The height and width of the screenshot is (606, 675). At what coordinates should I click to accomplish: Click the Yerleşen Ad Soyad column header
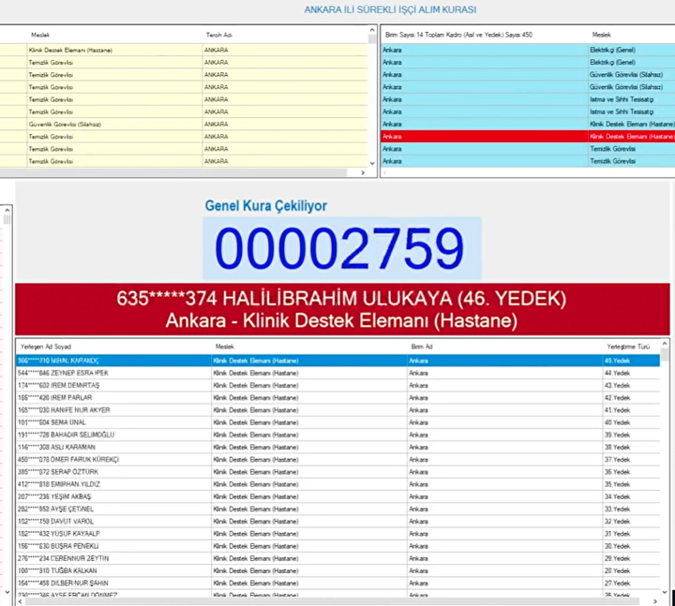46,347
